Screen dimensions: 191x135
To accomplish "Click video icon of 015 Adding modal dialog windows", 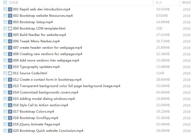I will (10, 99).
